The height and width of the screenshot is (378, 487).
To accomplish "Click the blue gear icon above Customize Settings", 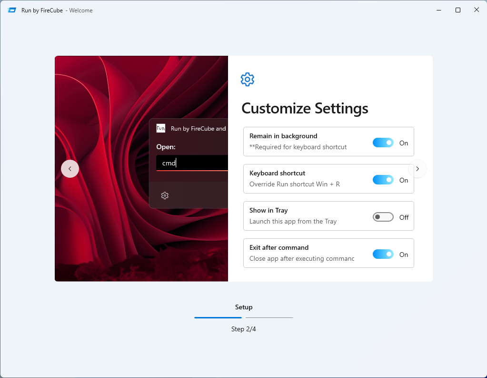I will pyautogui.click(x=247, y=79).
